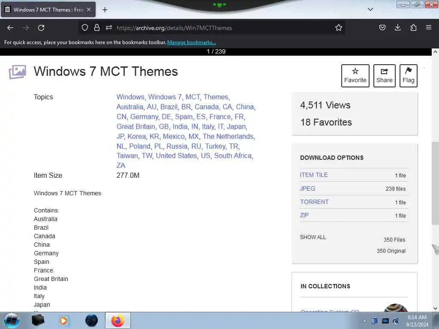Open the tracking protection shield icon

click(x=85, y=27)
